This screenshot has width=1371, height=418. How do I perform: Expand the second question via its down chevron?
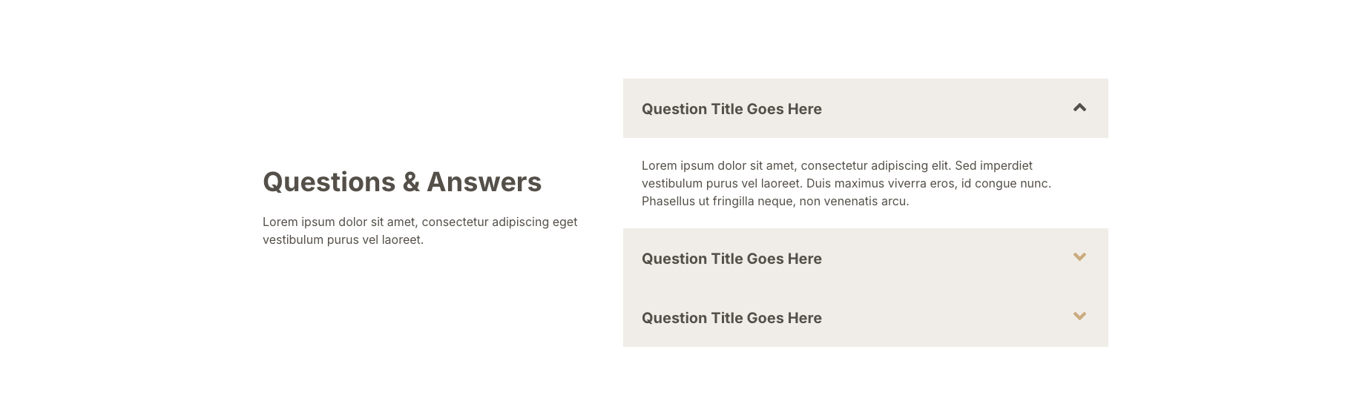point(1079,257)
